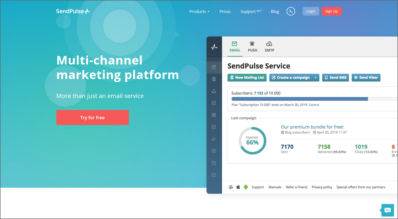Open 'Our premium bundle for free!' campaign

click(312, 127)
